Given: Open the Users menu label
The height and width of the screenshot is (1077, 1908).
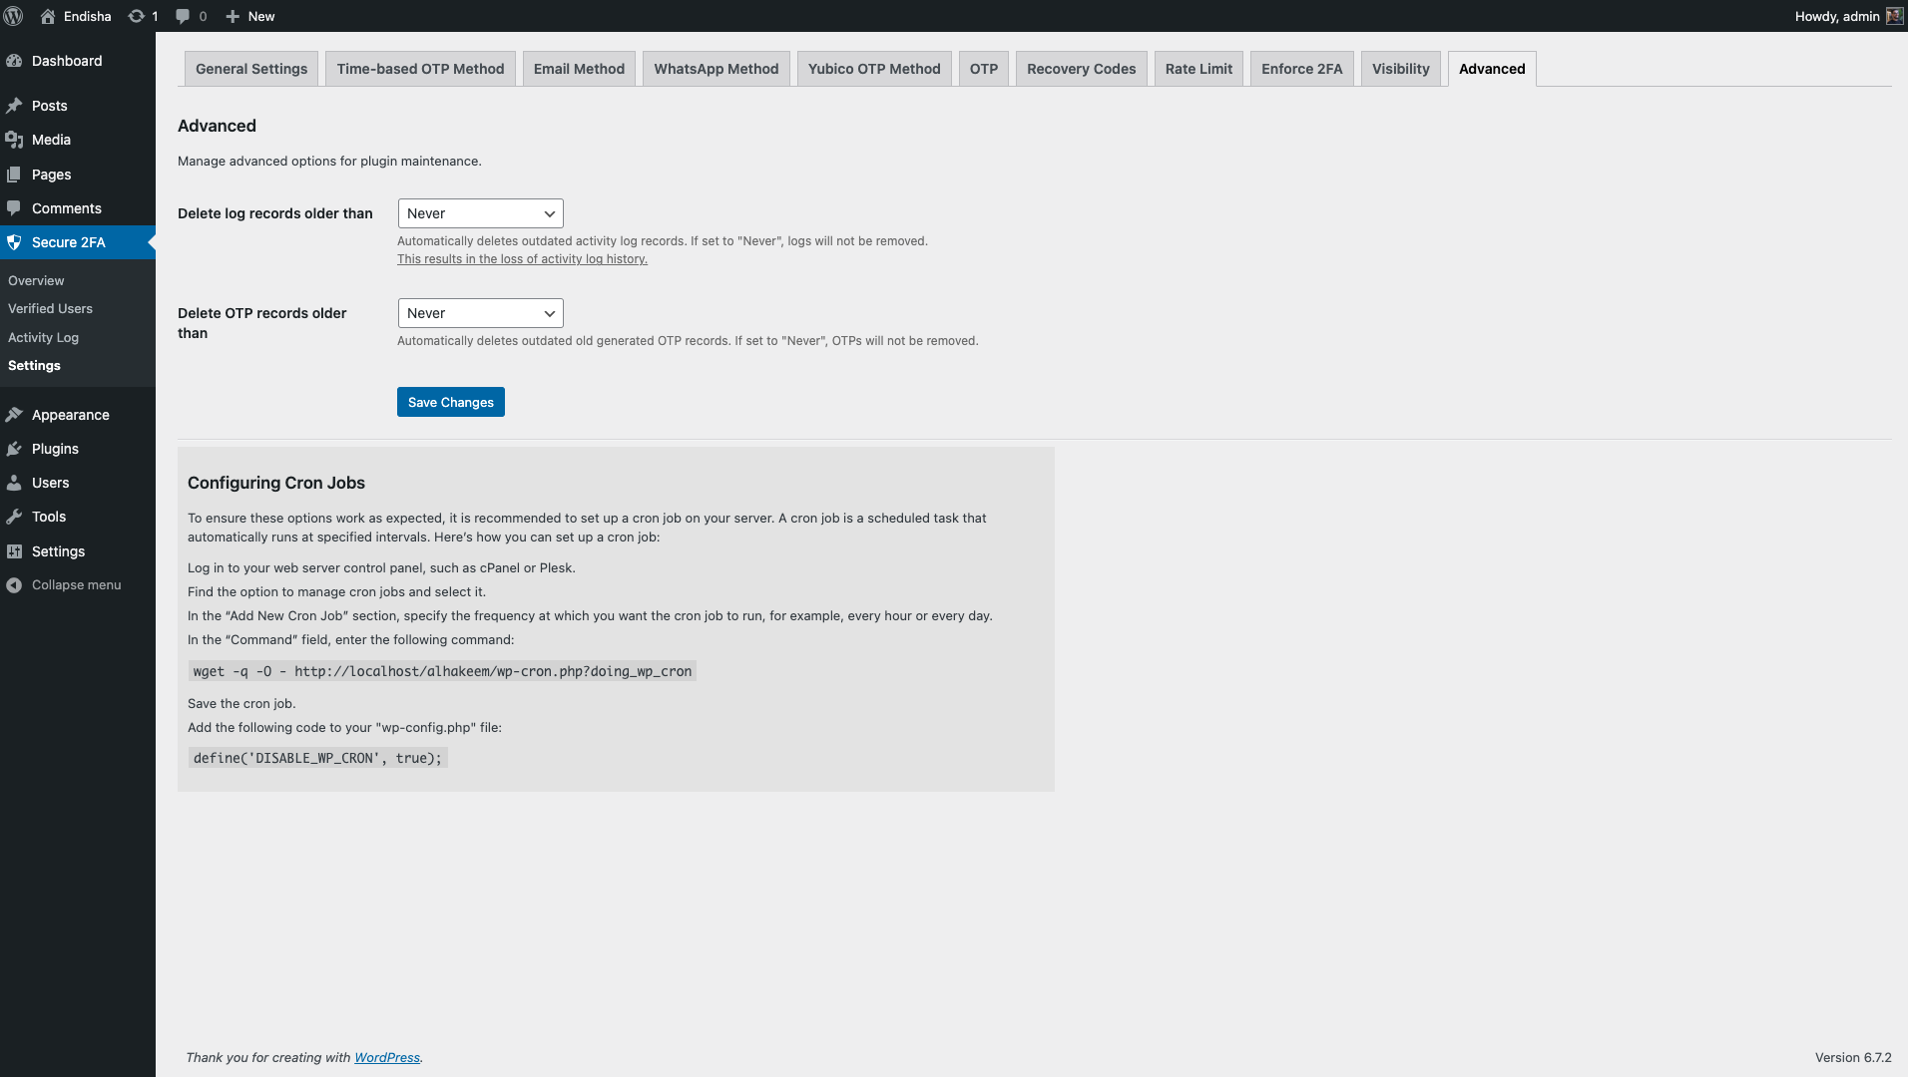Looking at the screenshot, I should pos(50,483).
